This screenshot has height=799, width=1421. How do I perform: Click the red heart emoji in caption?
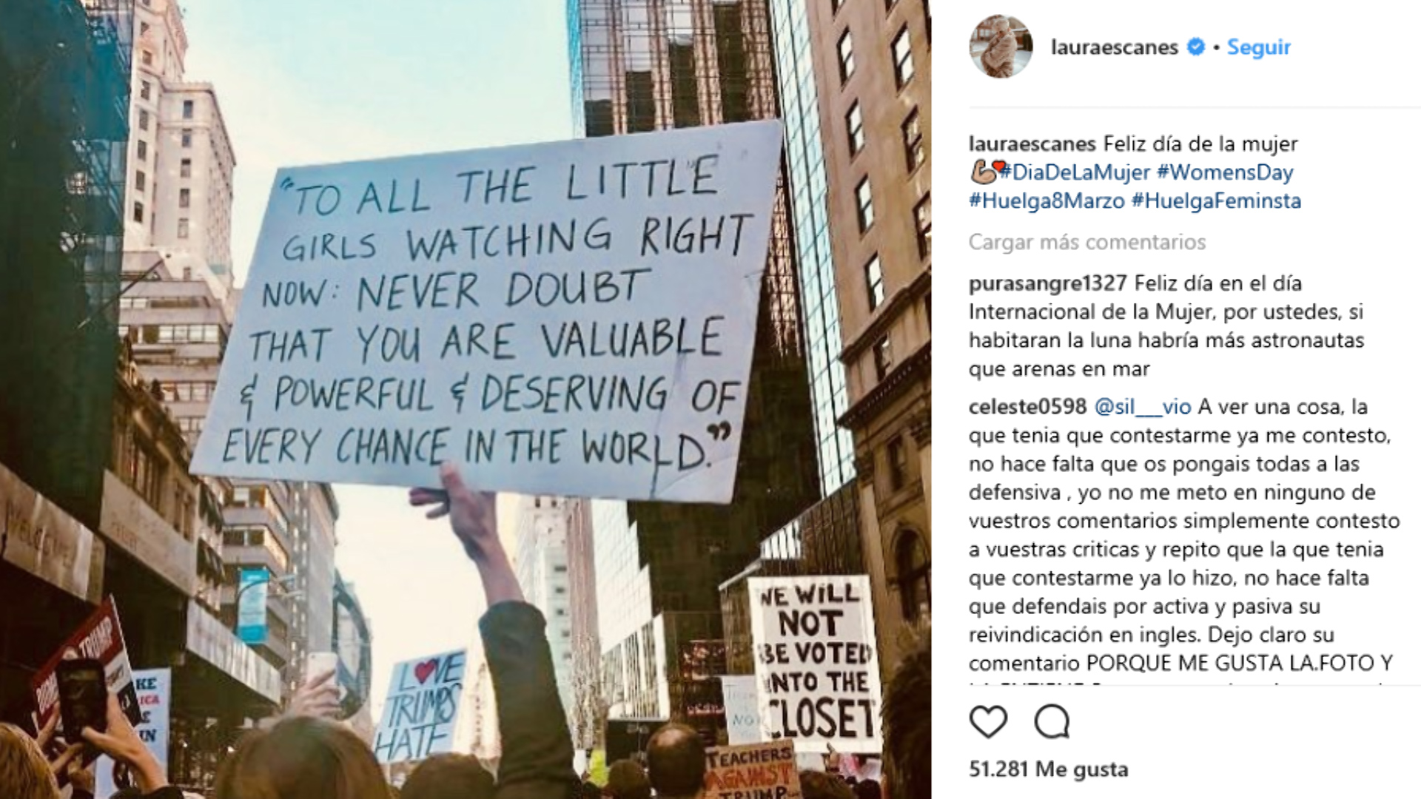click(x=998, y=166)
